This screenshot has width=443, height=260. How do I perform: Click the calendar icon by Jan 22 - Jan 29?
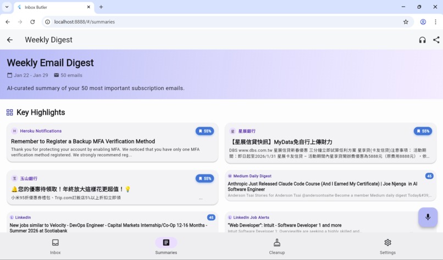coord(9,75)
